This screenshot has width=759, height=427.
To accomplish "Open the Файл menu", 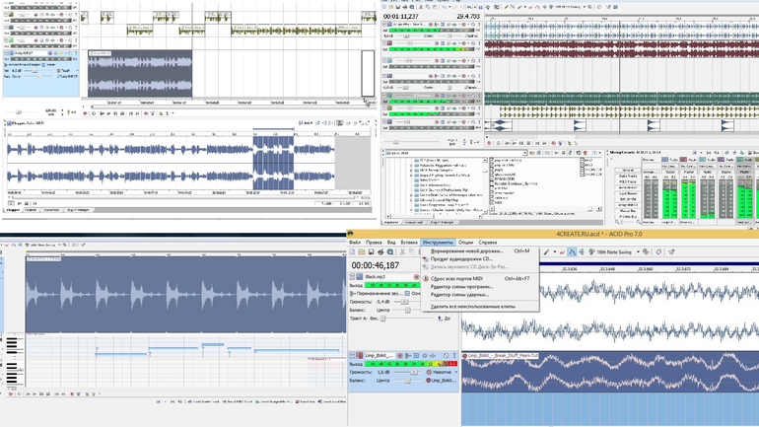I will pyautogui.click(x=354, y=242).
